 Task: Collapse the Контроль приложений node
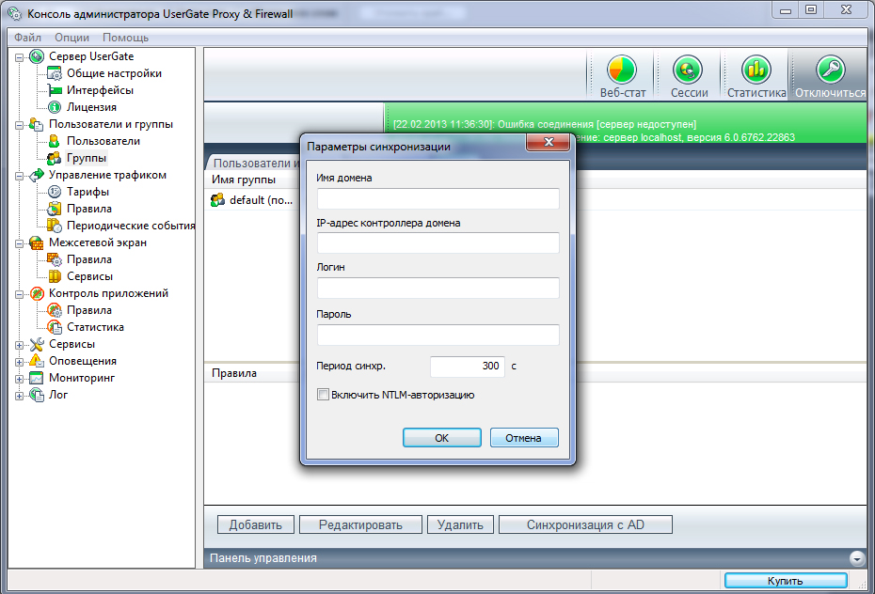pyautogui.click(x=19, y=295)
